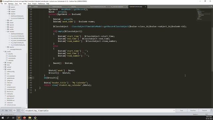The height and width of the screenshot is (120, 213).
Task: Open the Project menu
Action: (34, 4)
